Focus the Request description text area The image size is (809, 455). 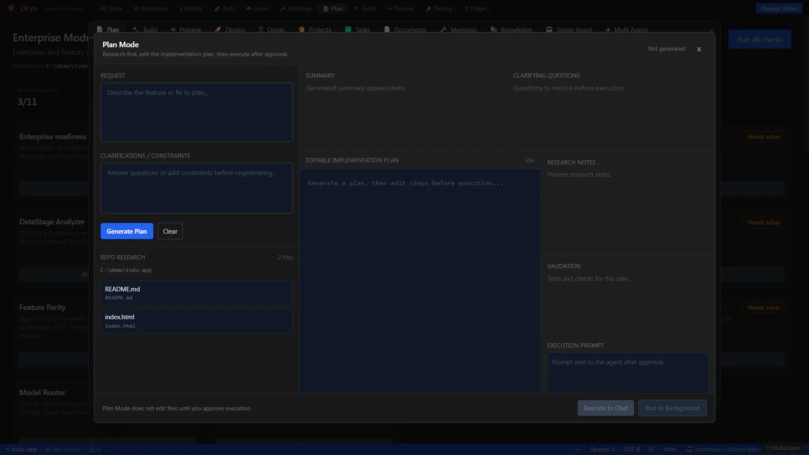click(x=196, y=112)
